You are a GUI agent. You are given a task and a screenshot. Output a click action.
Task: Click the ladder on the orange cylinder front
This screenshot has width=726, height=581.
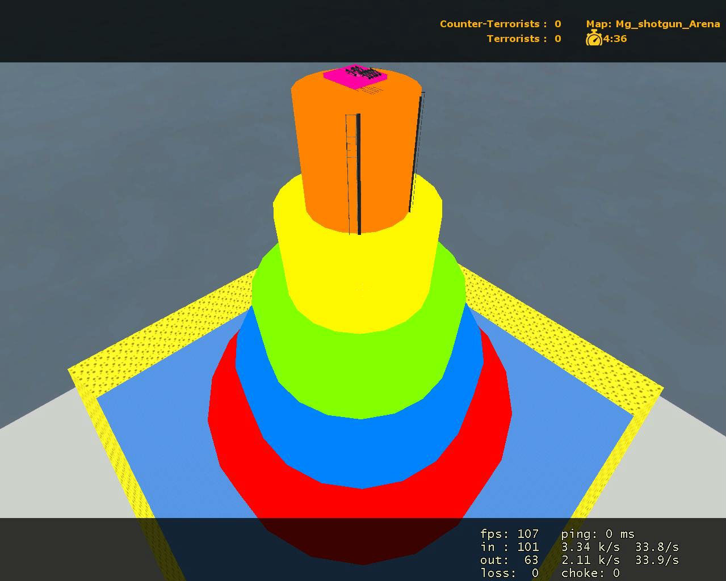pos(353,174)
